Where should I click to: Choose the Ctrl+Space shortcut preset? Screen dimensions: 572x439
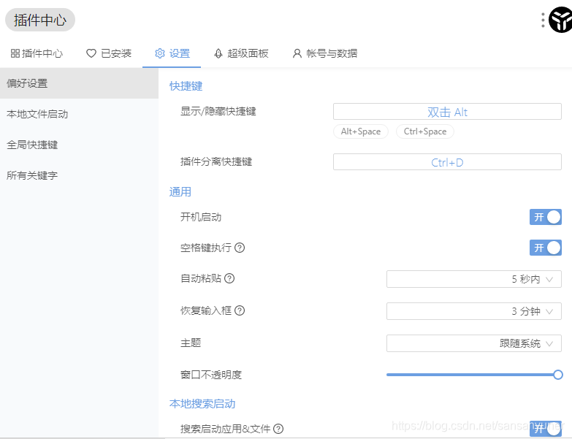[x=425, y=131]
